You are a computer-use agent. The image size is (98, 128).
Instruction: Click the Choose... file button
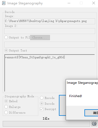[40, 37]
